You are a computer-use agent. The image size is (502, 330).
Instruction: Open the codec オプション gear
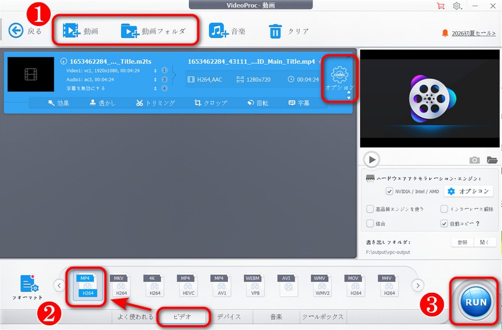pos(340,78)
